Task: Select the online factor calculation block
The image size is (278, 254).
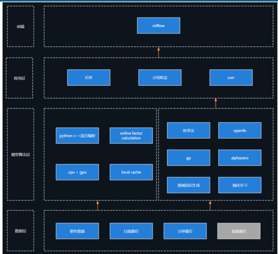Action: (x=131, y=136)
